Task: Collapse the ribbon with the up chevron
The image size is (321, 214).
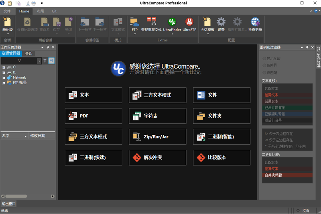Action: pos(311,11)
